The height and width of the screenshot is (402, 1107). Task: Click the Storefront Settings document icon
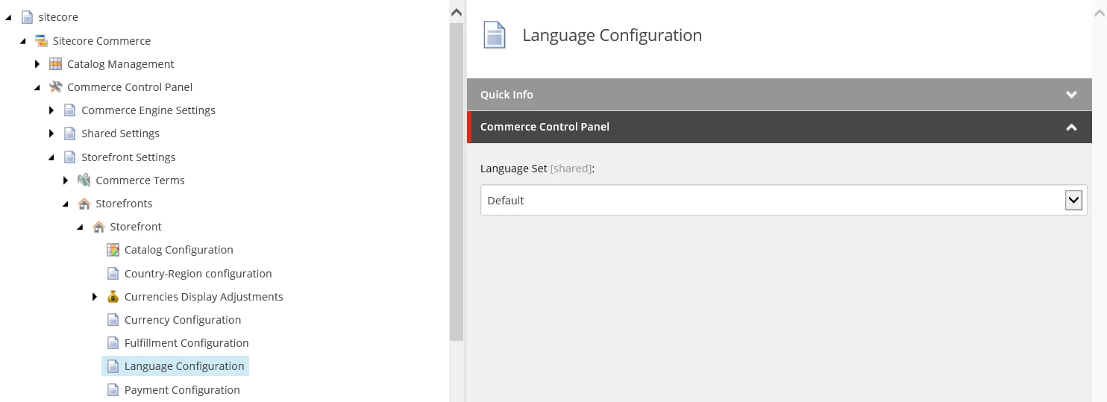(x=69, y=157)
